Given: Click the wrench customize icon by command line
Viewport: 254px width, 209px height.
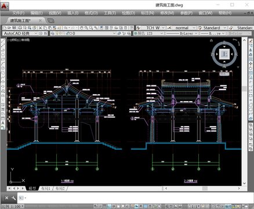Looking at the screenshot, I should click(14, 198).
